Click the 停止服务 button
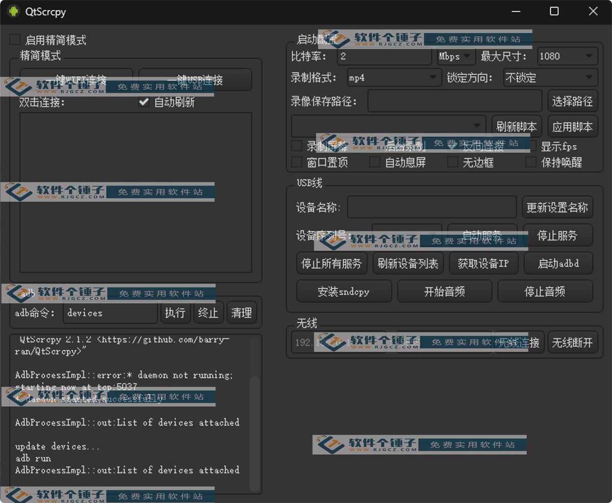 (558, 235)
